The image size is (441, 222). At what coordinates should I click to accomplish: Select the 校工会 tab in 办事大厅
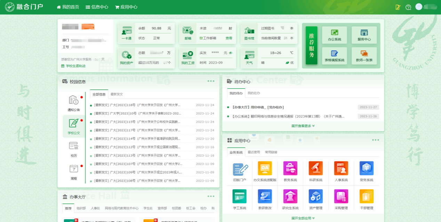pos(191,208)
